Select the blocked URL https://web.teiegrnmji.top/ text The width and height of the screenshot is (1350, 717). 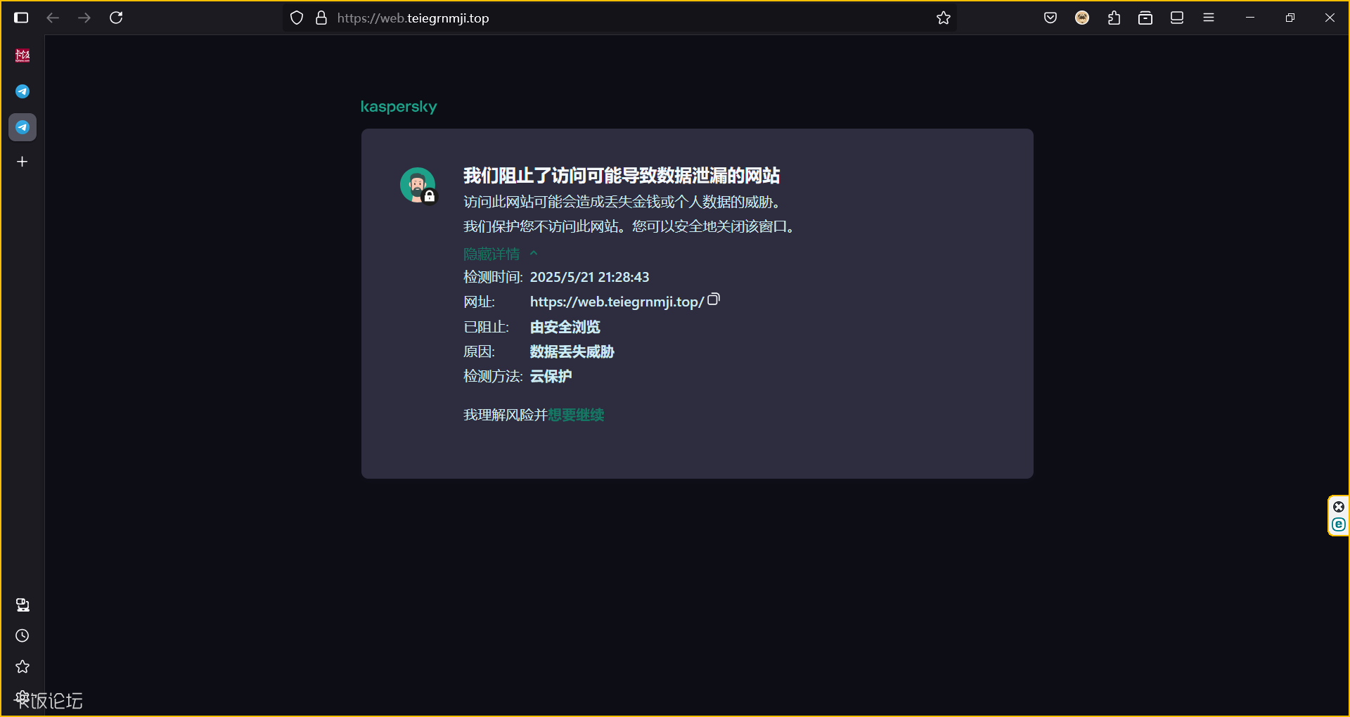617,302
